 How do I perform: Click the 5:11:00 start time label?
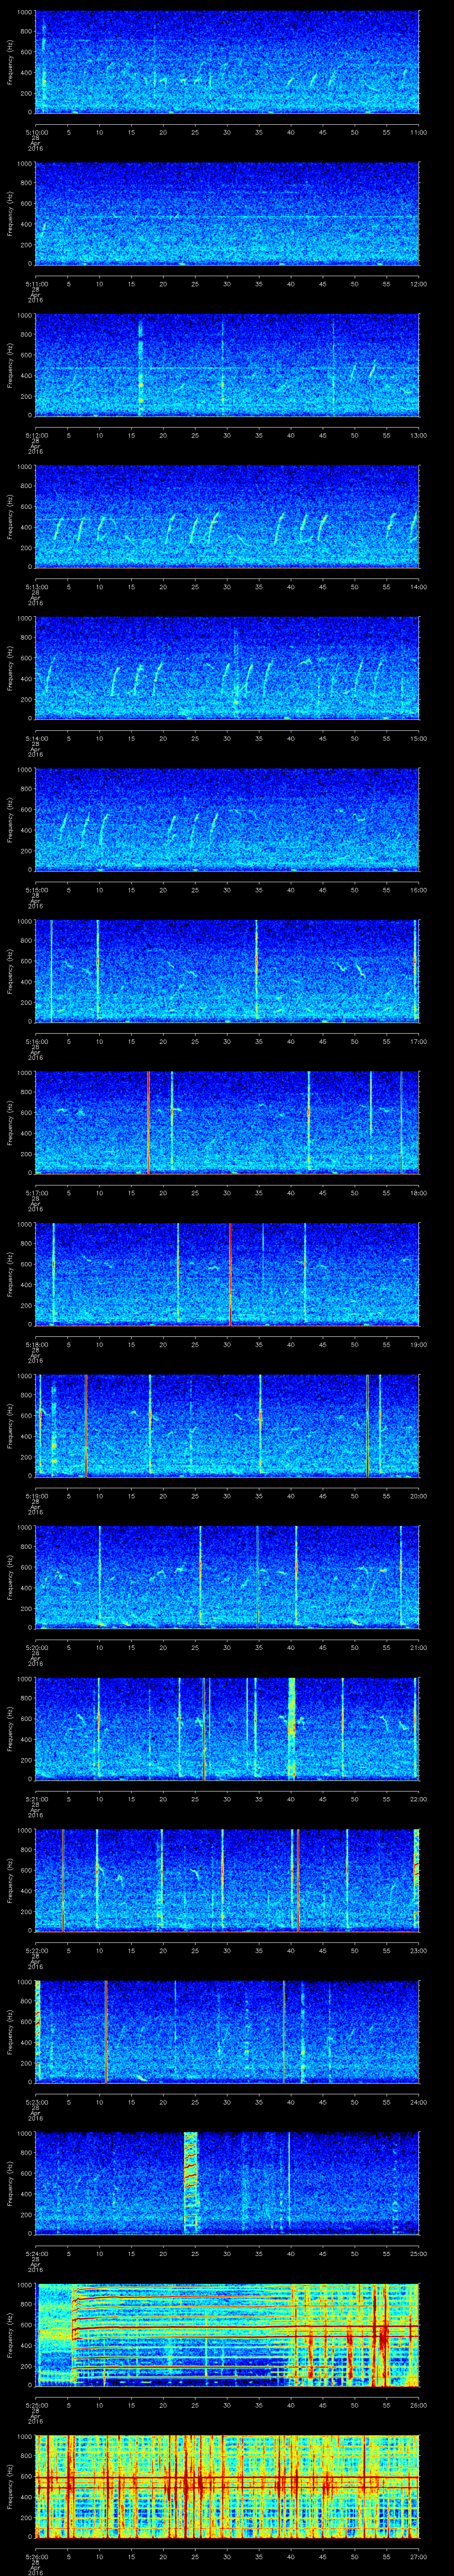point(36,284)
